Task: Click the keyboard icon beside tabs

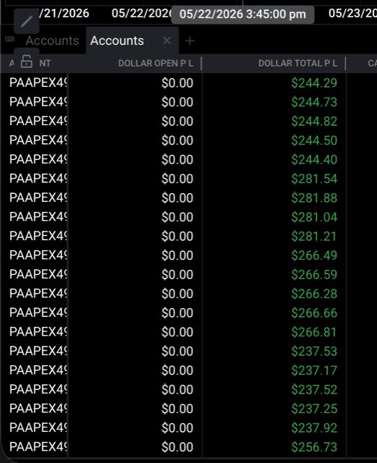Action: click(x=9, y=39)
